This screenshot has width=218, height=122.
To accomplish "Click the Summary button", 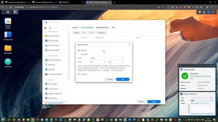I will pos(102,33).
